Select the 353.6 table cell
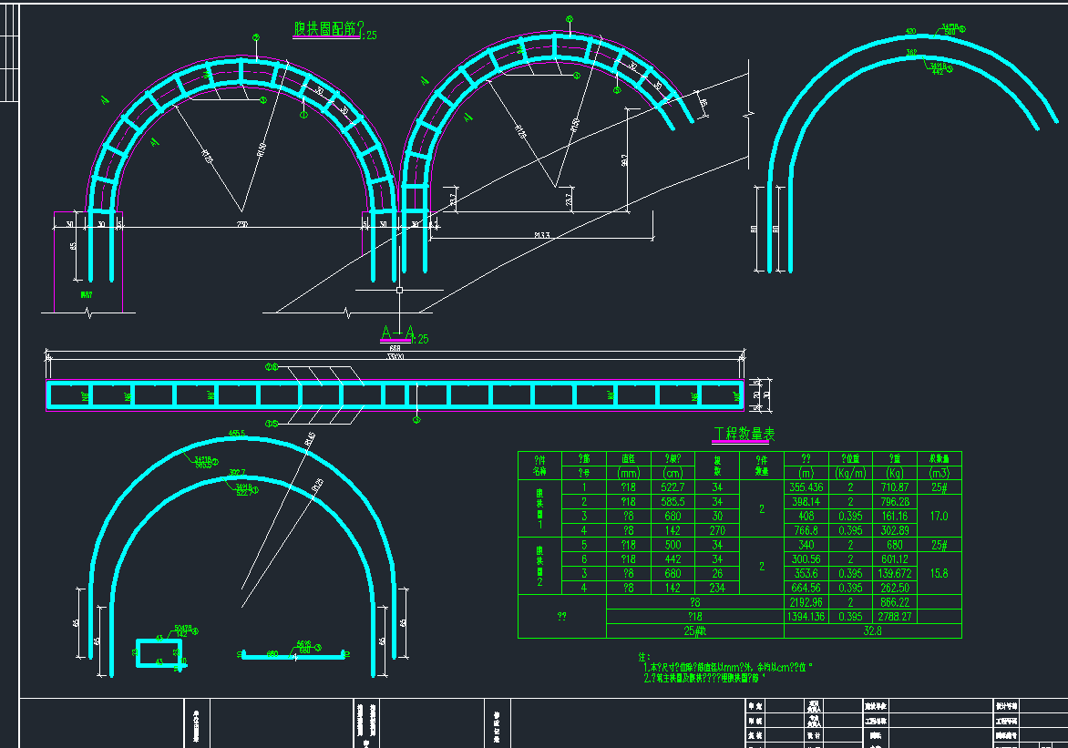 [x=806, y=573]
